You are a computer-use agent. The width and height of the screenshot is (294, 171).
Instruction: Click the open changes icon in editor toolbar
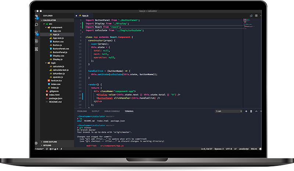coord(251,16)
